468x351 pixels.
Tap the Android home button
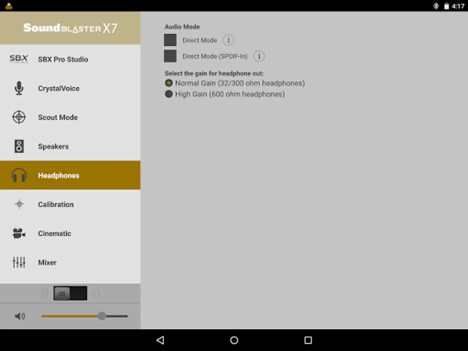(234, 340)
